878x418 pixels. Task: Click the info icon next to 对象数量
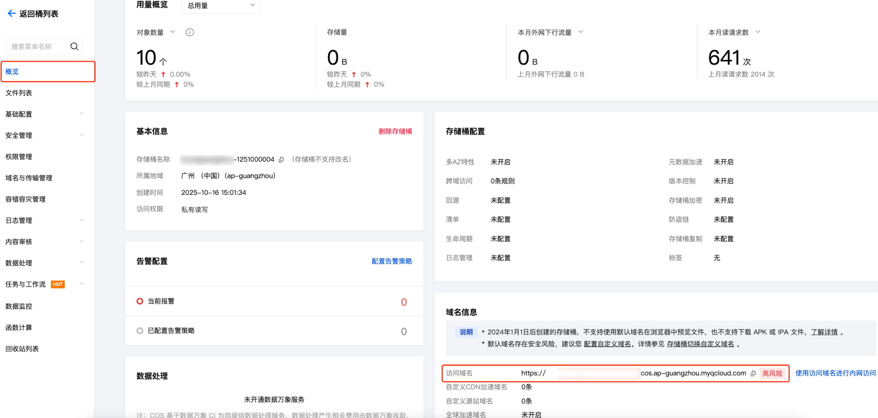190,32
